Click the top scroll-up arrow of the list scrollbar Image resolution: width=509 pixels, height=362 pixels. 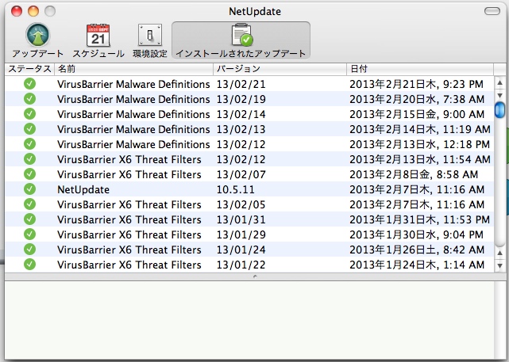coord(500,83)
